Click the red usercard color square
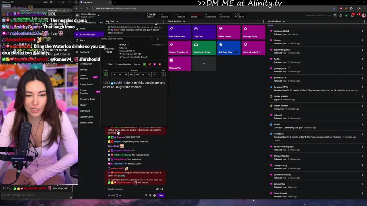 click(149, 64)
